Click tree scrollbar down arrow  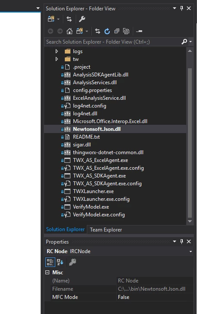[x=190, y=221]
